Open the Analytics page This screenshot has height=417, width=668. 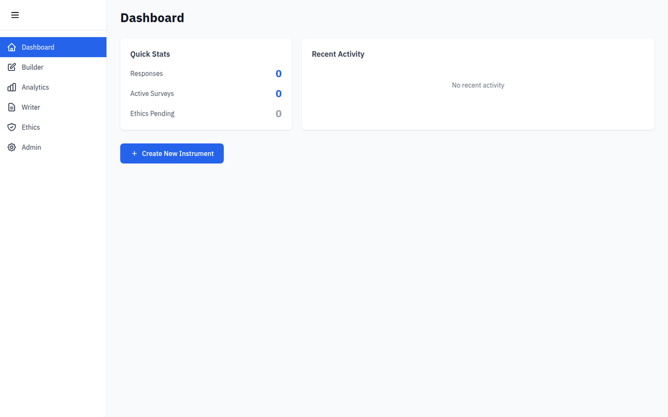35,87
